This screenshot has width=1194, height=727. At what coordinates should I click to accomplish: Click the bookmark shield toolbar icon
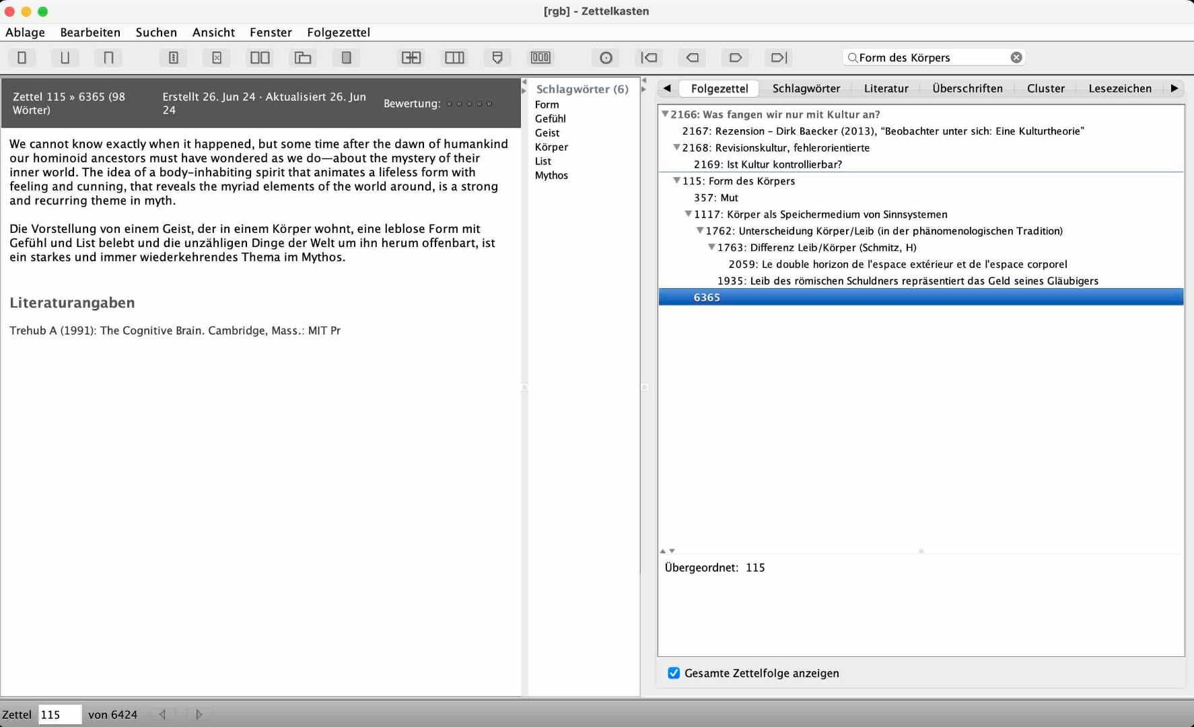[x=497, y=58]
